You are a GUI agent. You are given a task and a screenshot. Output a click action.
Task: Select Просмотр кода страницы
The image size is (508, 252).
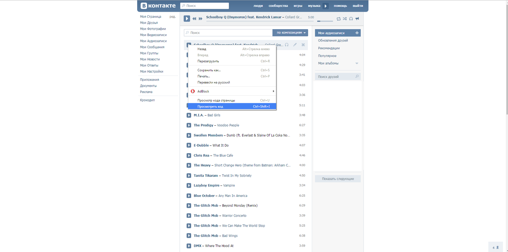[232, 100]
